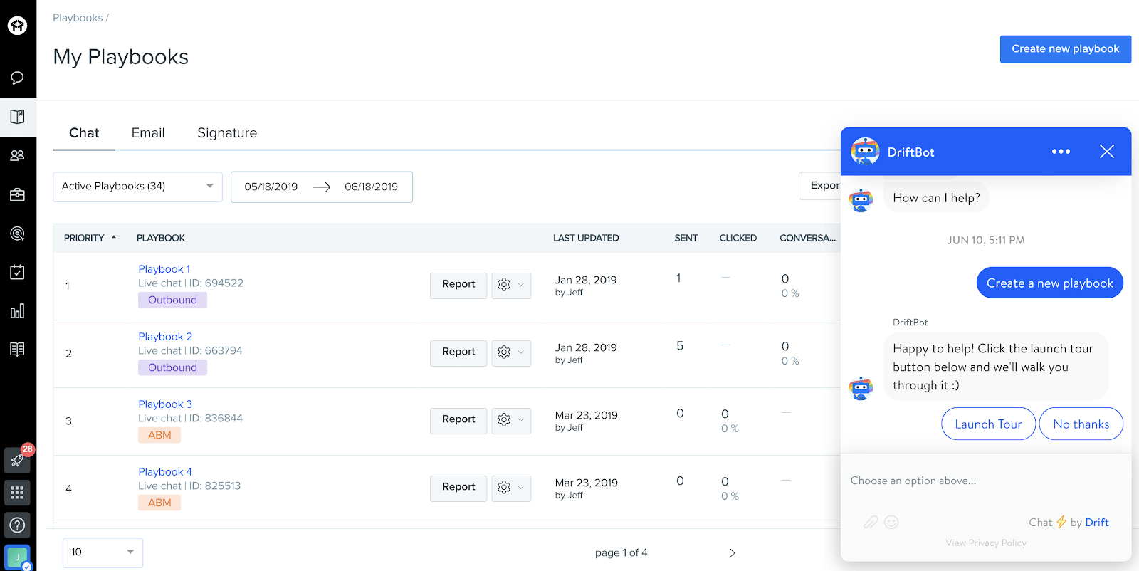
Task: Switch to Email tab
Action: point(148,133)
